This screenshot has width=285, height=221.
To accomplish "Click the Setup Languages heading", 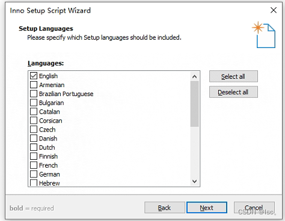I will click(46, 29).
